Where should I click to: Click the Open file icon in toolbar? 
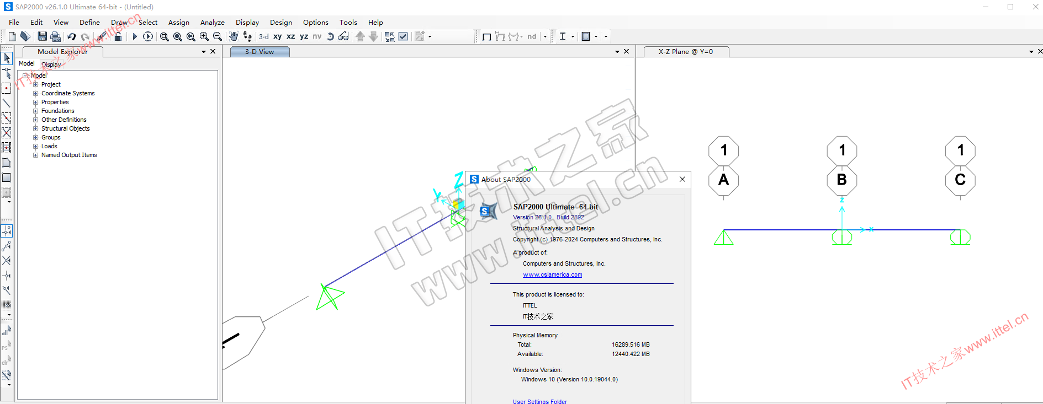[25, 36]
